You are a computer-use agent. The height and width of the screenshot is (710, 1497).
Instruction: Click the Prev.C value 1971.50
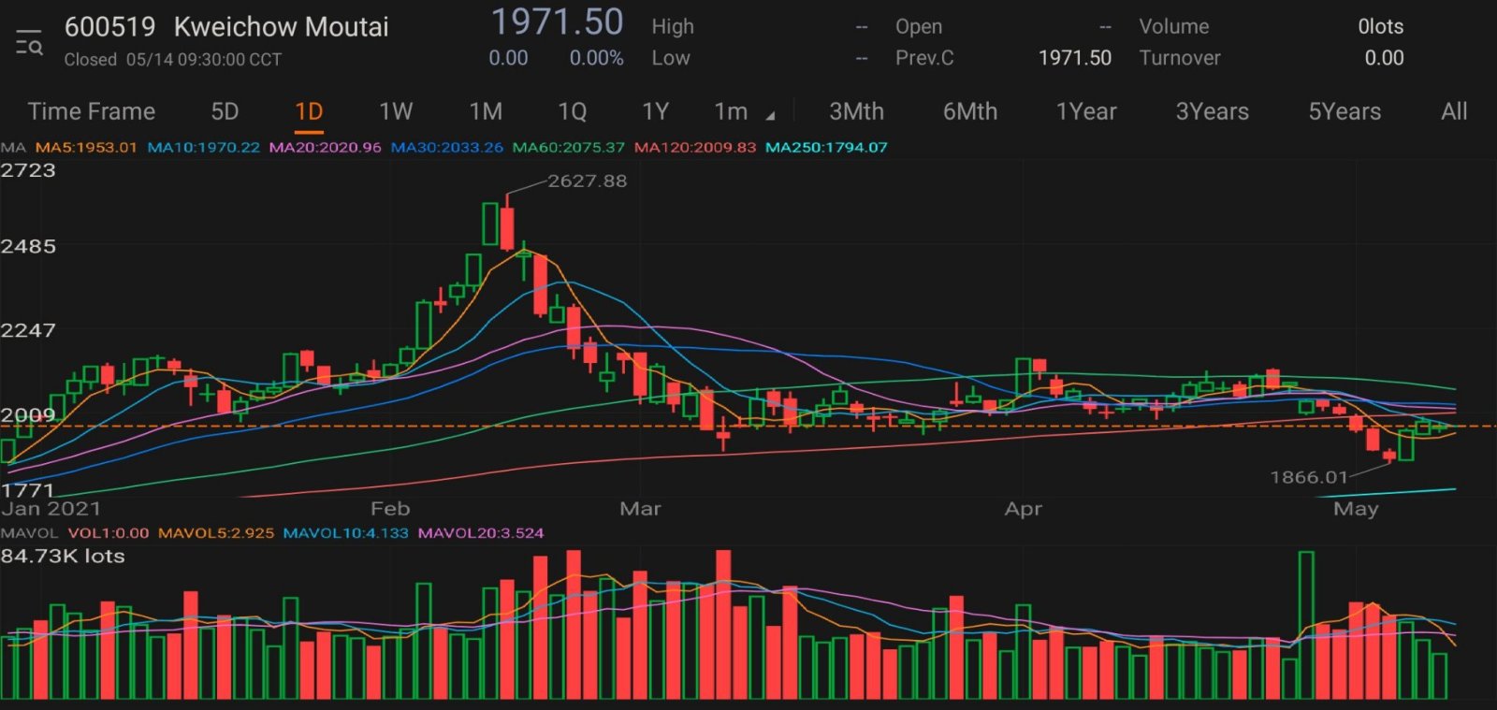1075,58
